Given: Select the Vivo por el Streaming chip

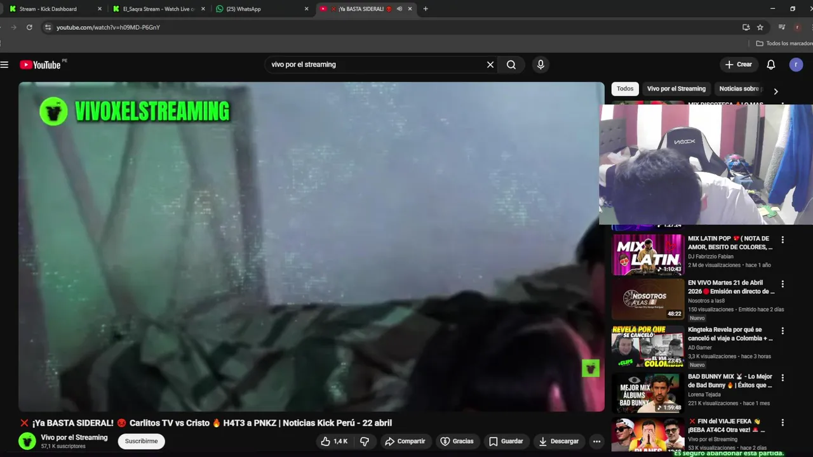Looking at the screenshot, I should pos(676,89).
